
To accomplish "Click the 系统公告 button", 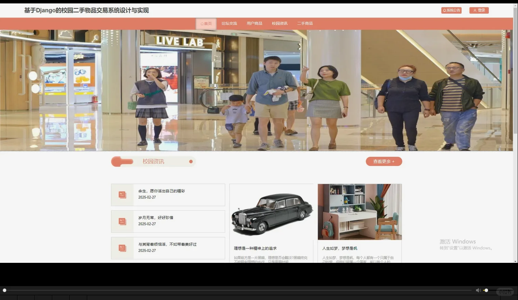I will click(451, 10).
